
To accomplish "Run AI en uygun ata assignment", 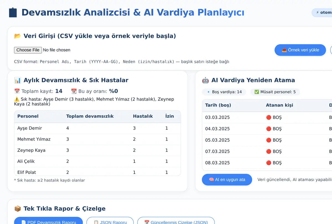I will 227,180.
